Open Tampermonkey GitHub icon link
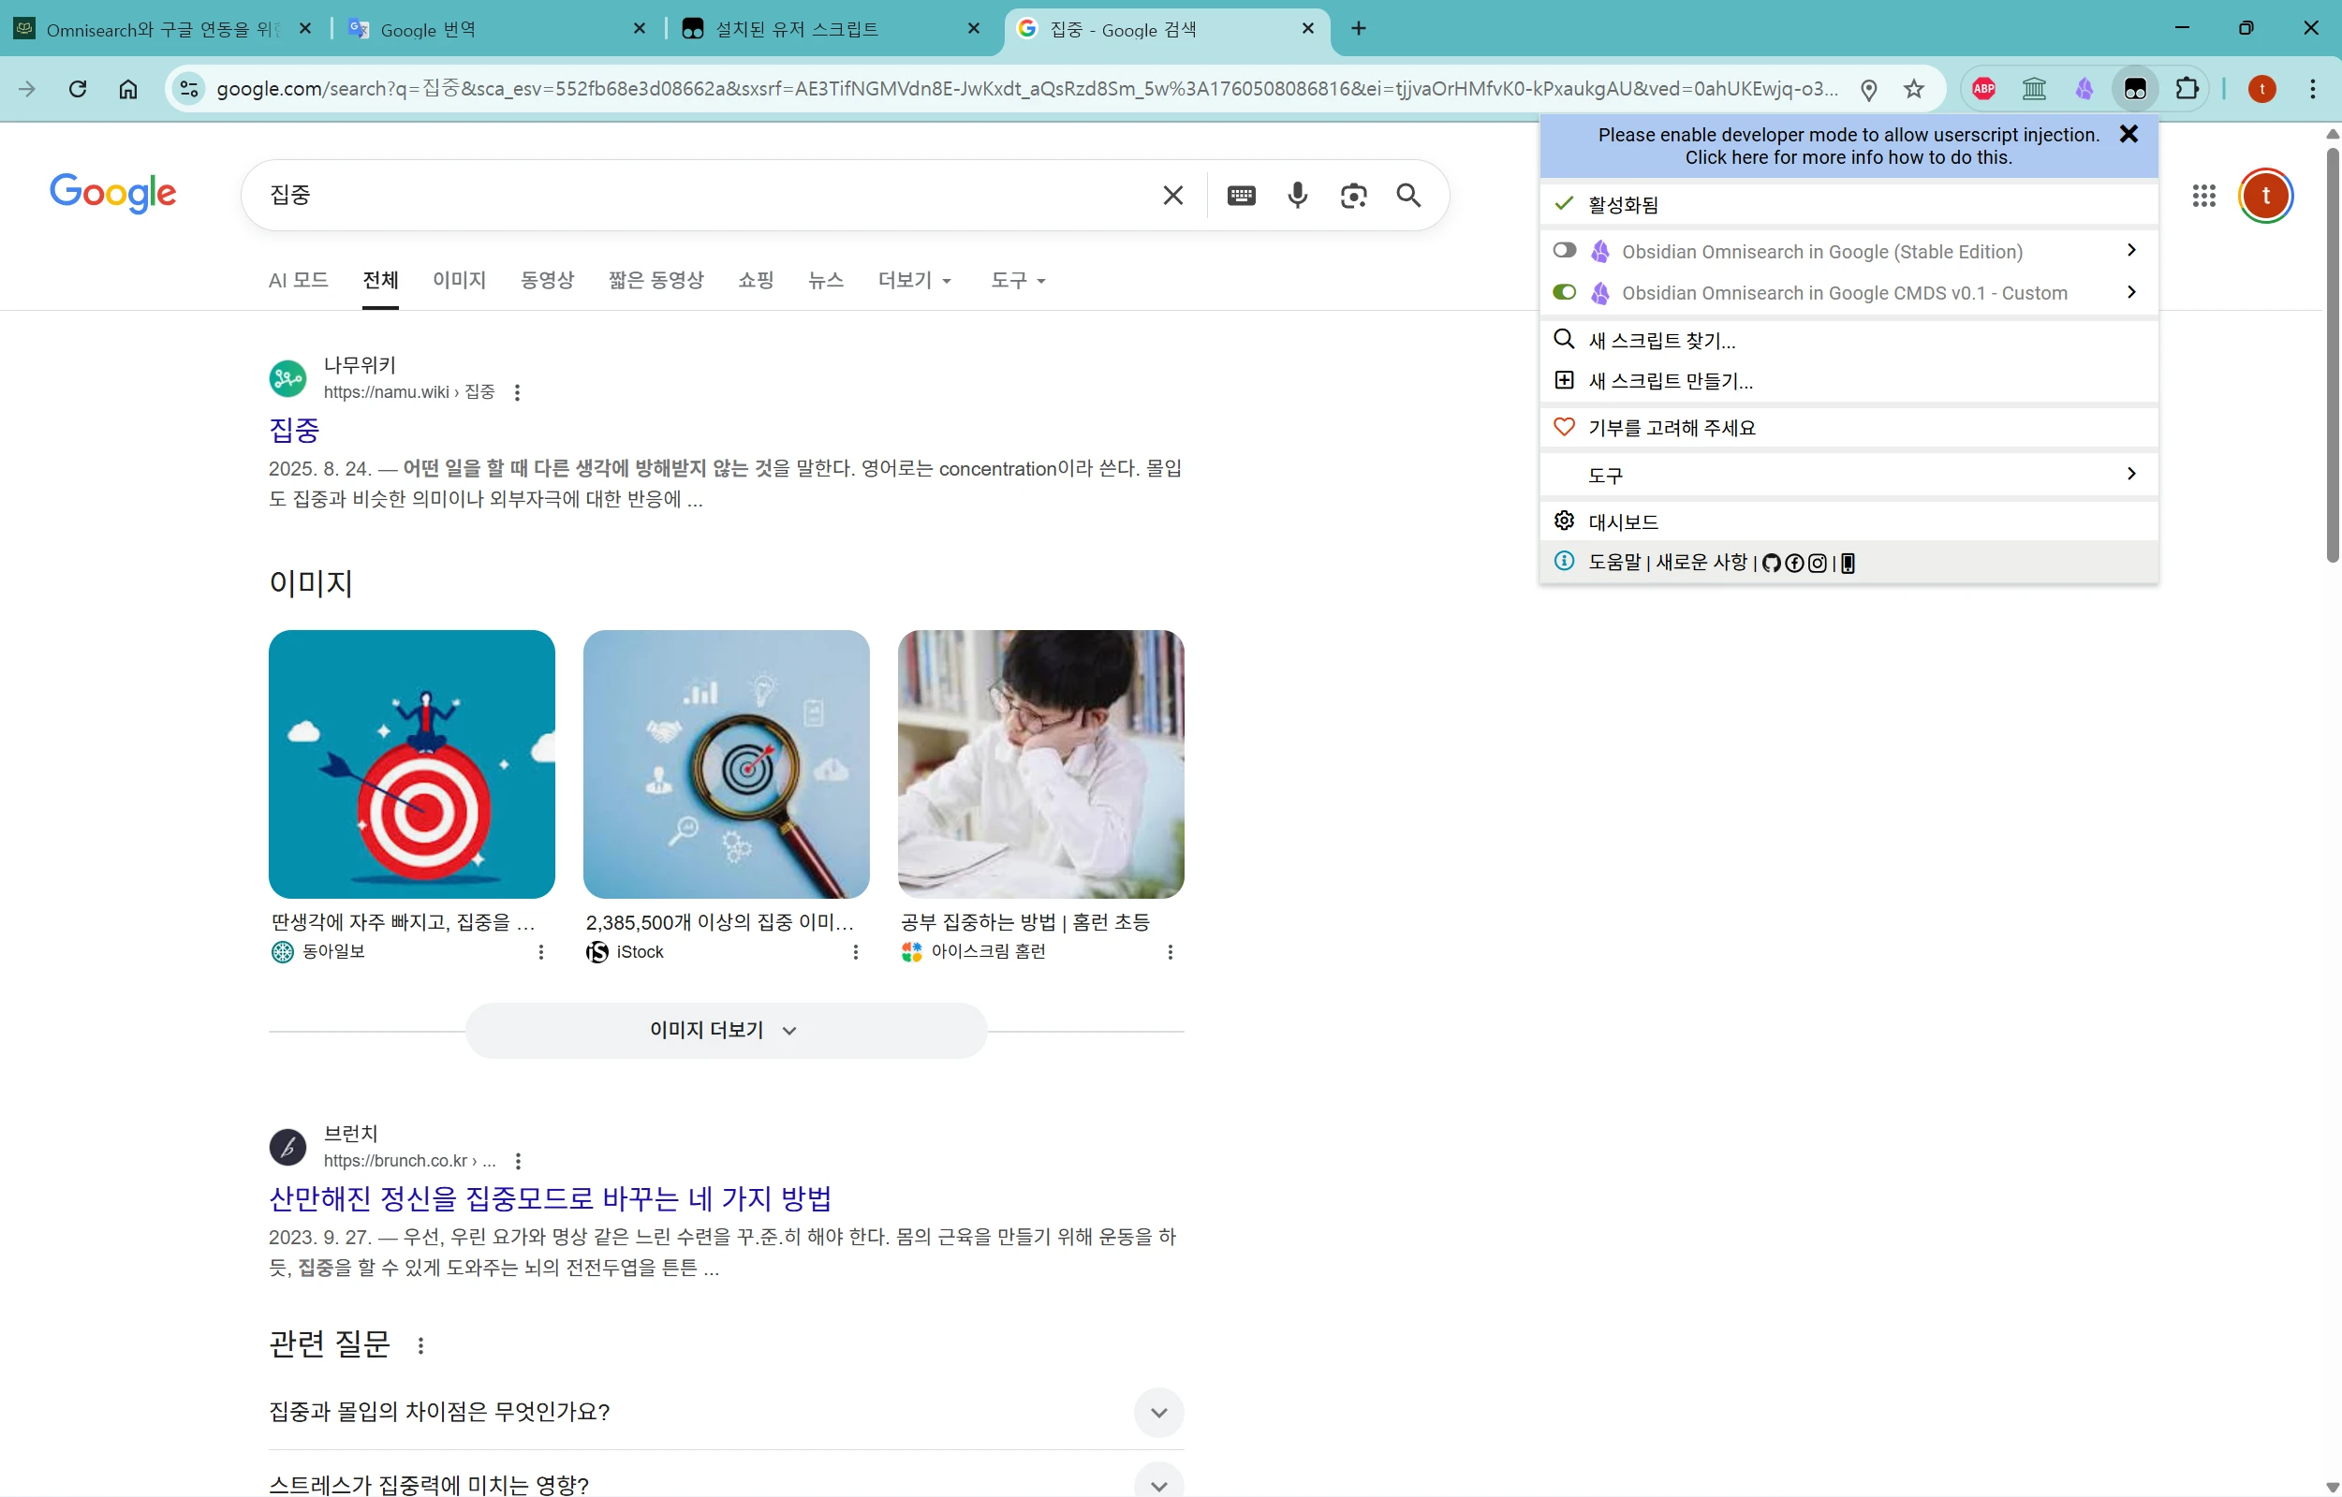 (x=1770, y=563)
